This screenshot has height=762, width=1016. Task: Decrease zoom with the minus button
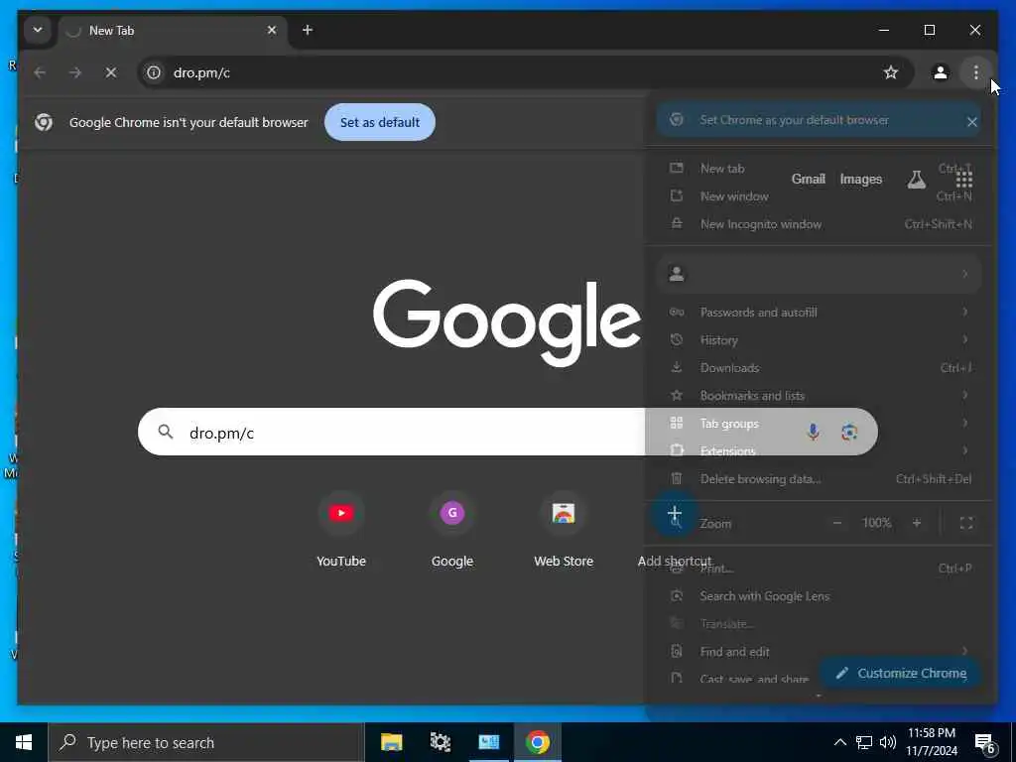[837, 523]
